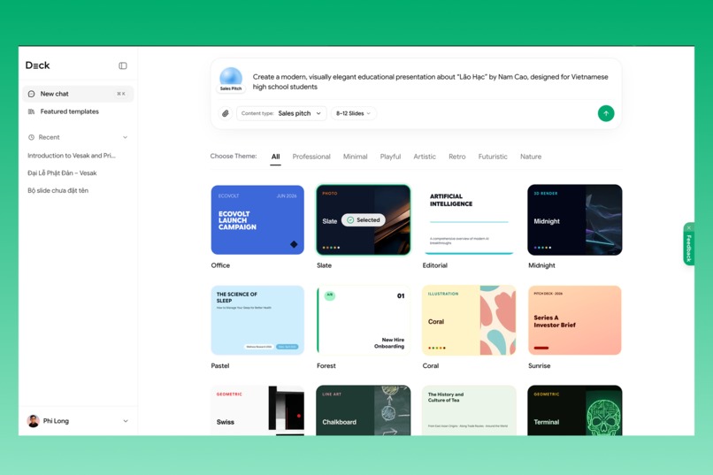The image size is (713, 475).
Task: Click the paperclip attachment icon
Action: tap(226, 113)
